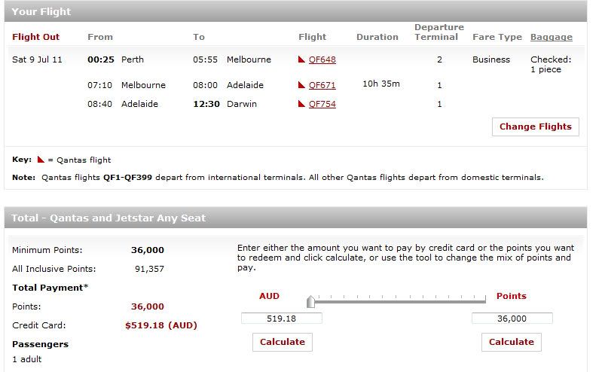Screen dimensions: 605x372
Task: Click the Checked: 1 piece baggage text
Action: pyautogui.click(x=551, y=64)
